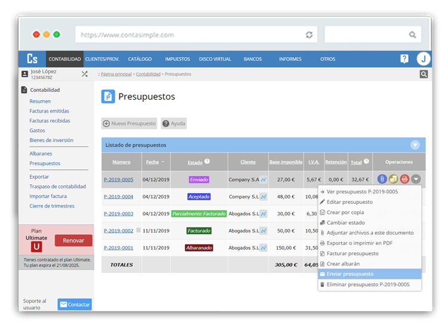Viewport: 447px width, 329px height.
Task: Click the search magnifier in breadcrumb bar
Action: (x=424, y=75)
